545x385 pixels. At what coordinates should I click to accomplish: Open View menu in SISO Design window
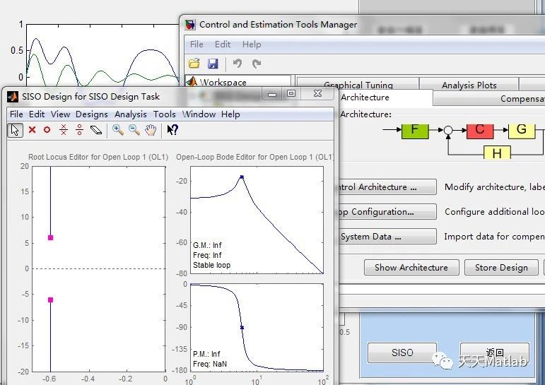click(60, 114)
